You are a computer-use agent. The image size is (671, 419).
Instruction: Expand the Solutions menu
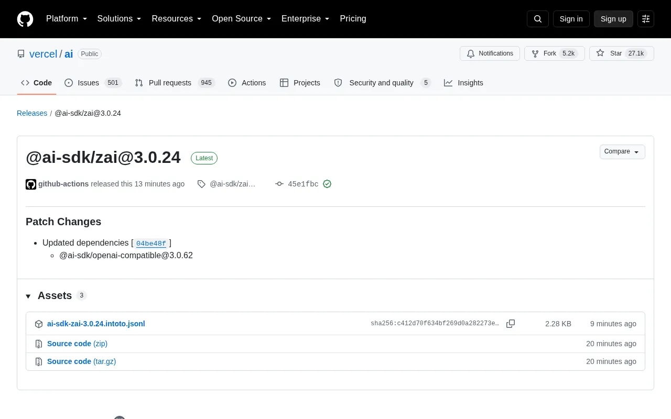pyautogui.click(x=120, y=19)
